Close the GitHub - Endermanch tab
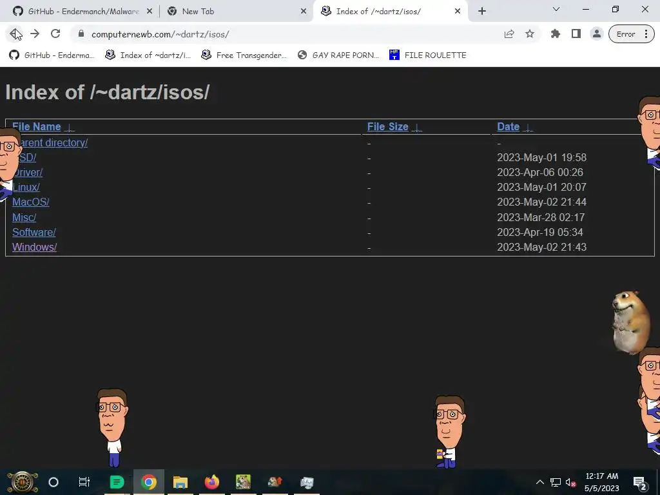This screenshot has width=660, height=495. coord(150,12)
